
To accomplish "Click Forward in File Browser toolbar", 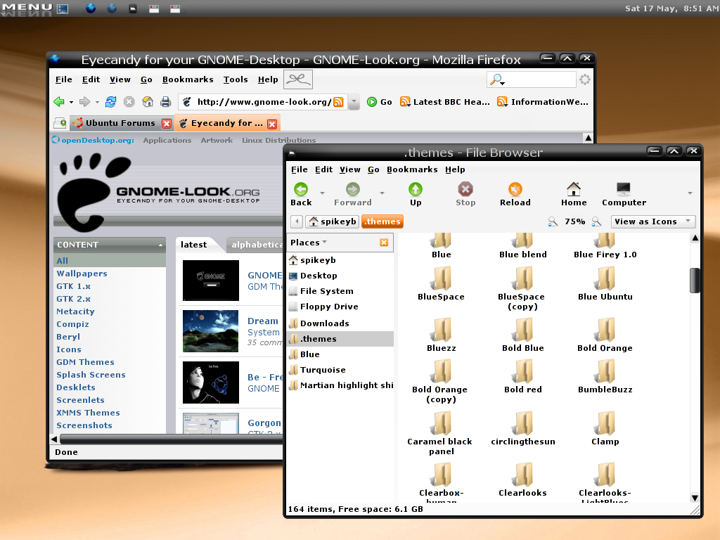I will click(x=353, y=194).
